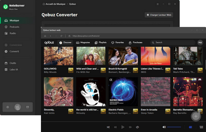Screen dimensions: 206x132
Task: Open the GOLLIWOG album cover
Action: (x=59, y=56)
